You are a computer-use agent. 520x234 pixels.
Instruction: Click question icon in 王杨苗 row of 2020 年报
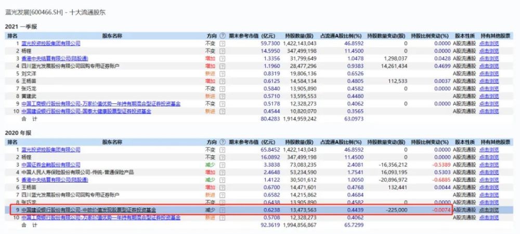[222, 188]
